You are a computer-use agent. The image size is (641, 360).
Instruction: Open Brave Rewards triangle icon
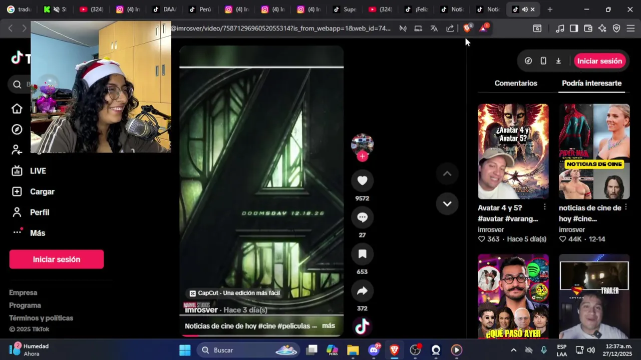[483, 28]
